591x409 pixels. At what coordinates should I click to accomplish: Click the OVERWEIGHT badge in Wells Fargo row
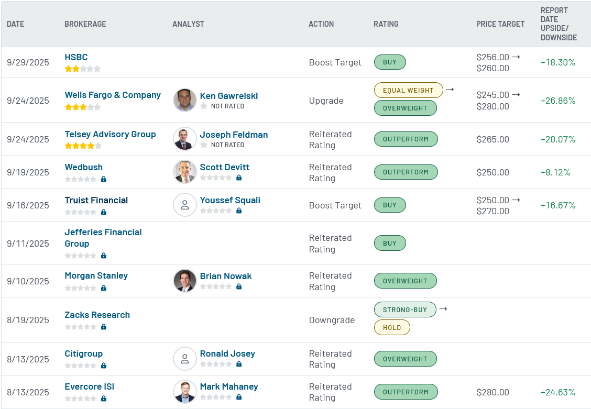(405, 108)
